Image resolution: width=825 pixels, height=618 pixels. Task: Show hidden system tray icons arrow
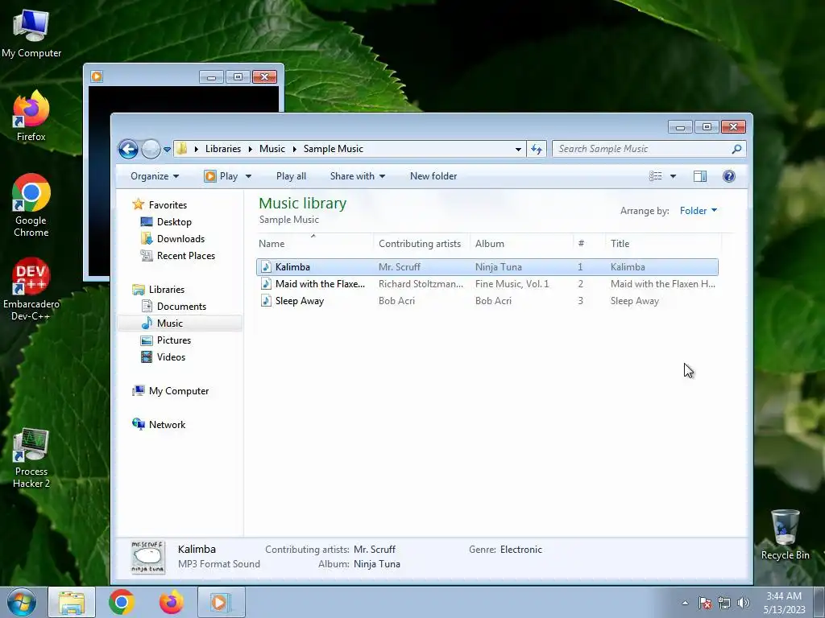(685, 603)
